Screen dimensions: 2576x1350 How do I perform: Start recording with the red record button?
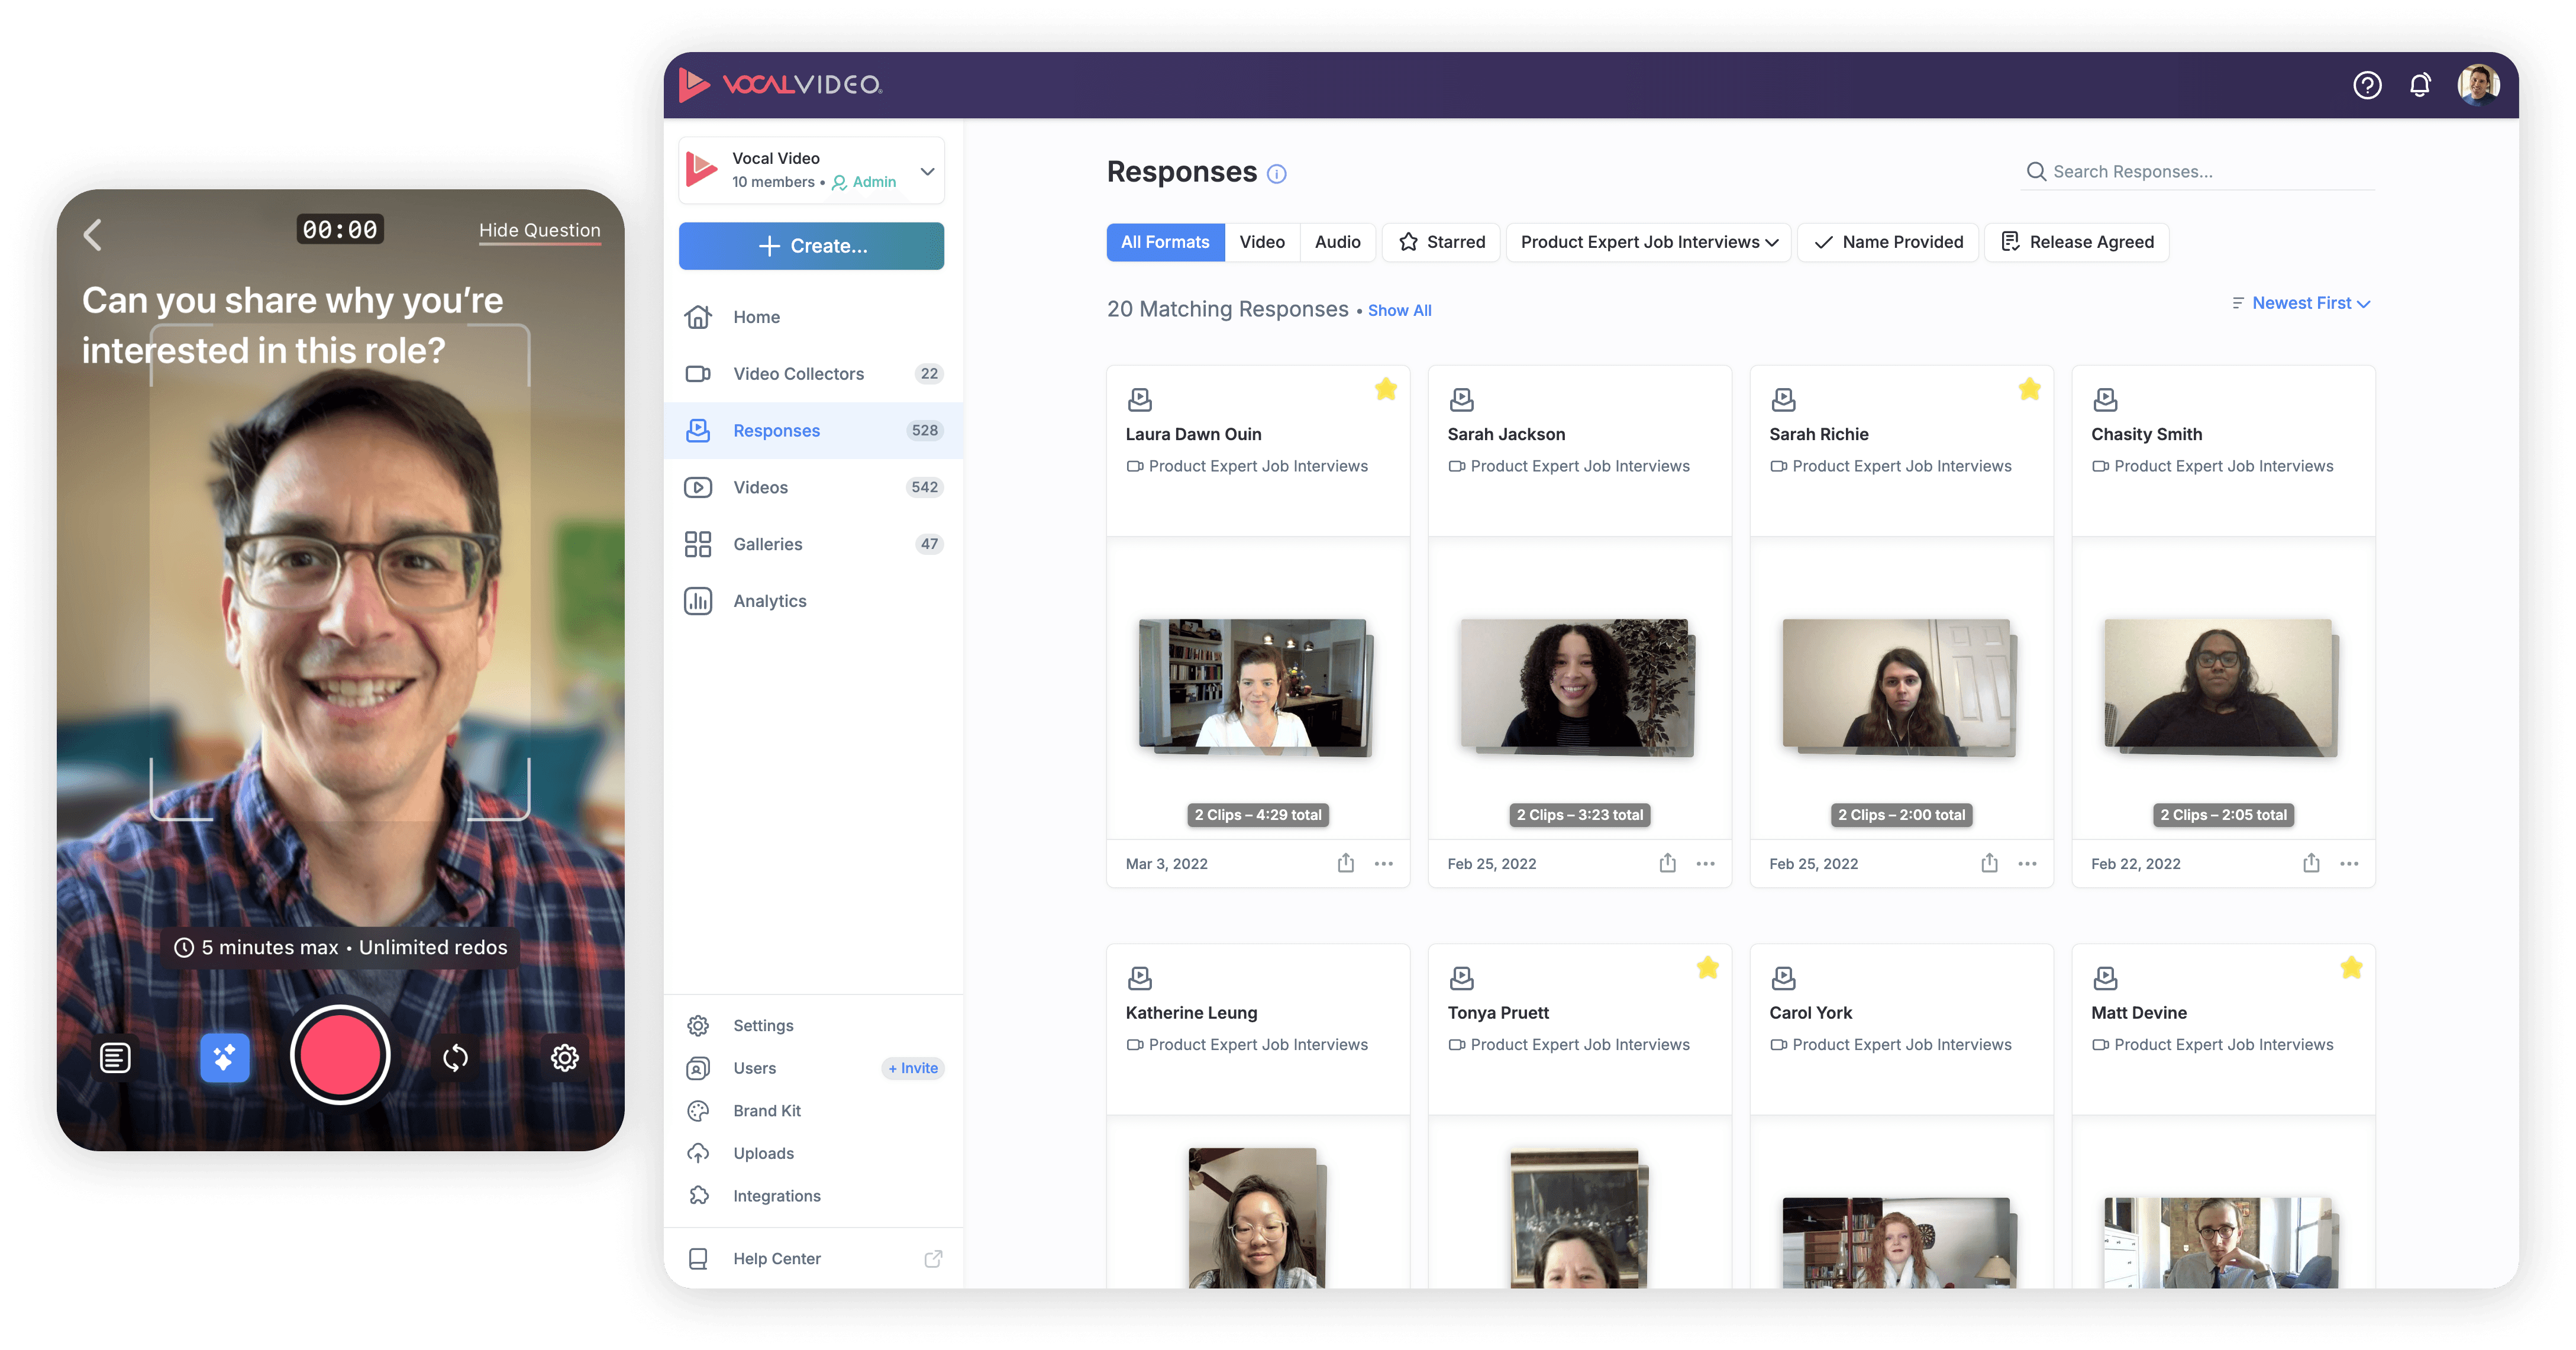pos(340,1056)
